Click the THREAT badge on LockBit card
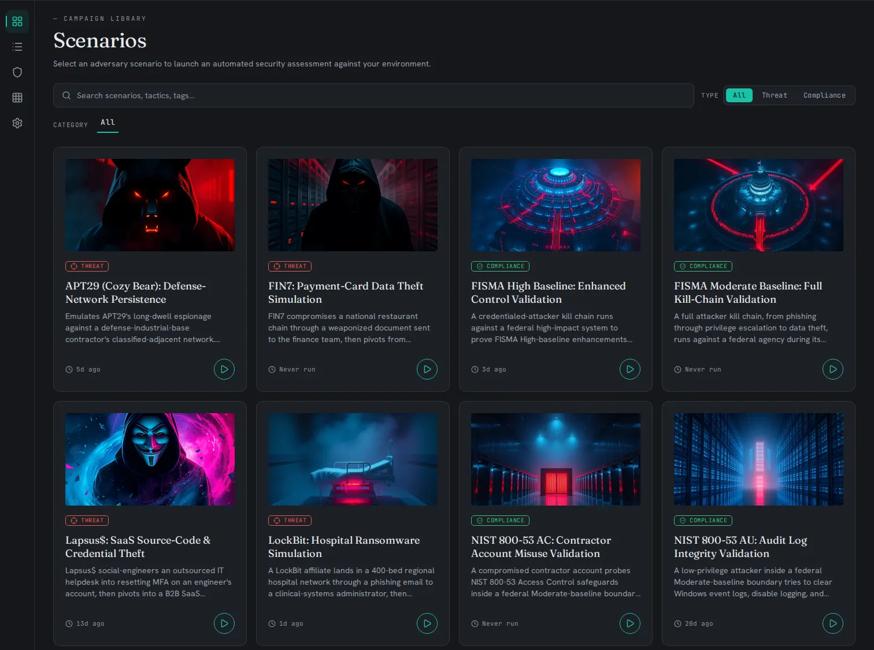Viewport: 874px width, 650px height. [x=290, y=521]
